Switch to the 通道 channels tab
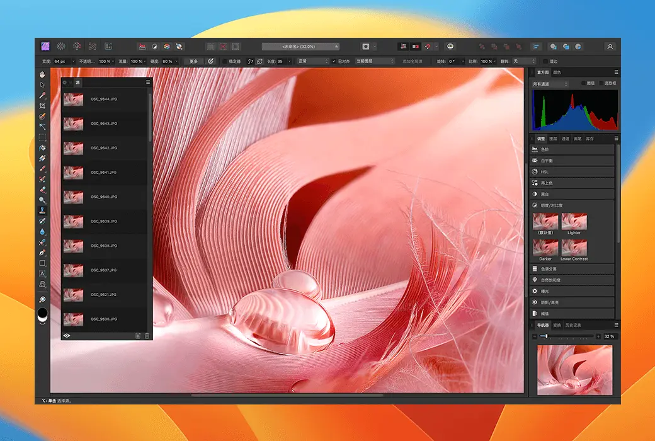 [x=565, y=139]
